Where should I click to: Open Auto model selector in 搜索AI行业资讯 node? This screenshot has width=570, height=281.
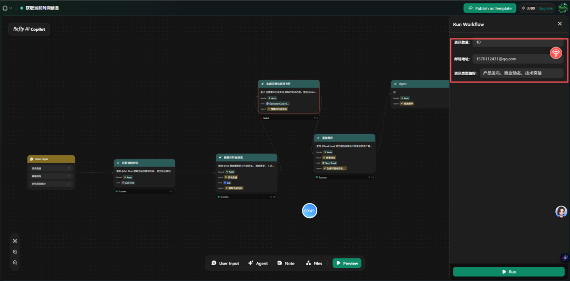pos(230,172)
